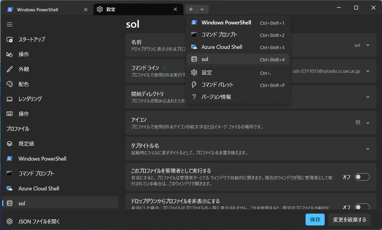Open 外観 settings via the paintbrush icon
382x230 pixels.
(x=10, y=69)
